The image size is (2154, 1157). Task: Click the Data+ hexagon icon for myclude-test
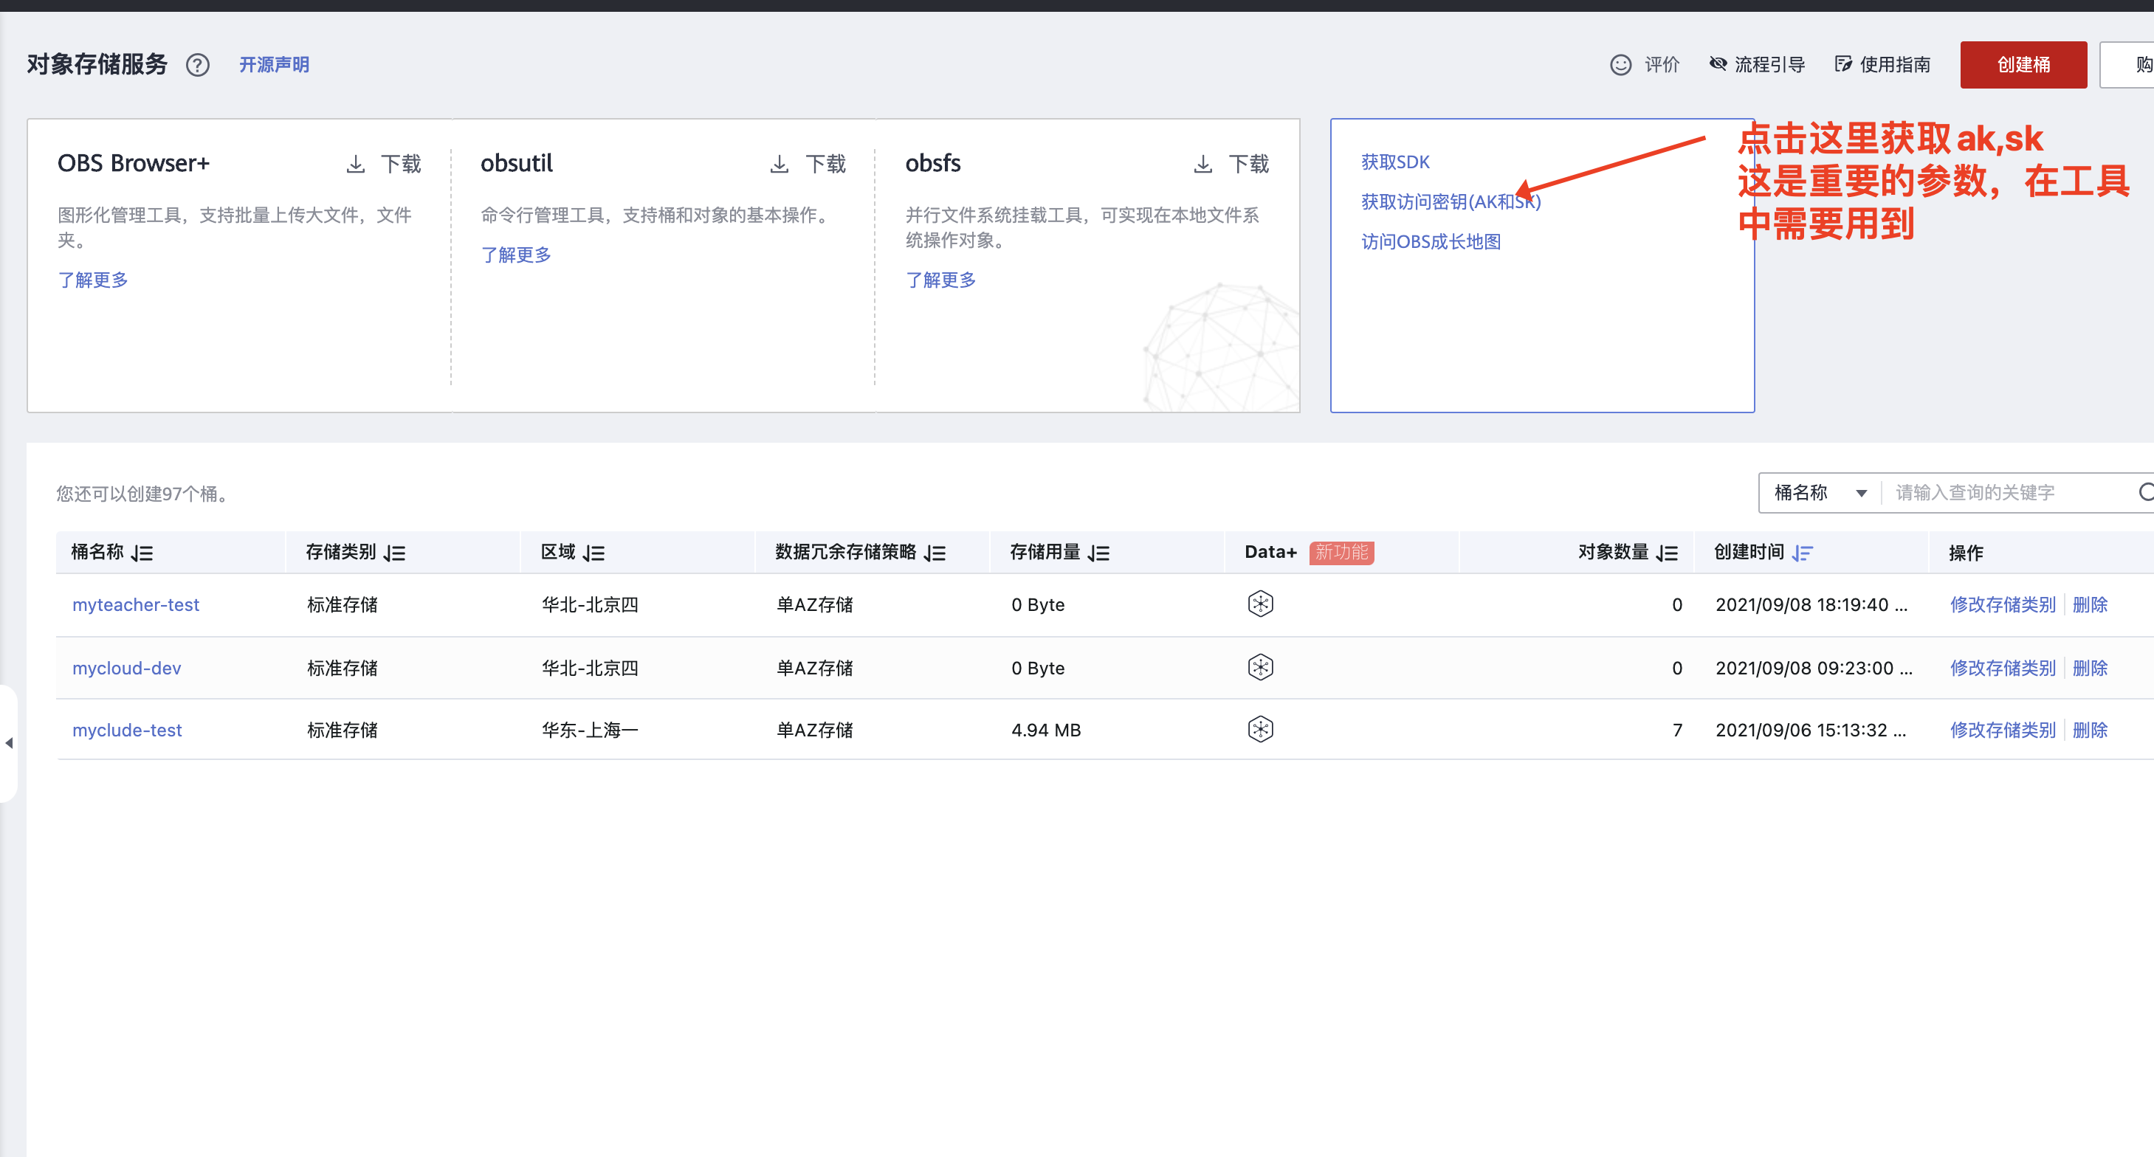1260,728
